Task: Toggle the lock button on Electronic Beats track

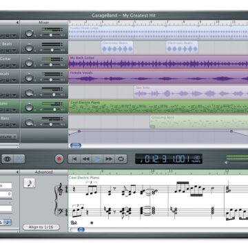Action: (x=8, y=51)
